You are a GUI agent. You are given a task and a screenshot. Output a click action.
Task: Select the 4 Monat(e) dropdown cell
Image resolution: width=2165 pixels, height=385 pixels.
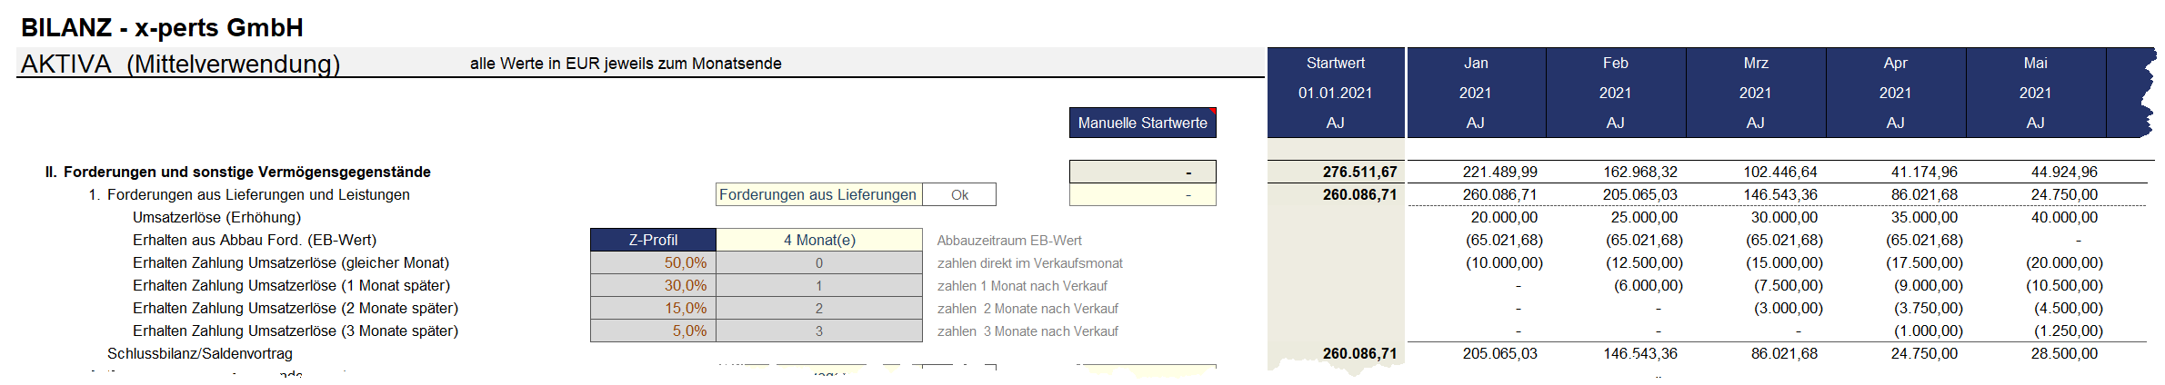point(819,240)
